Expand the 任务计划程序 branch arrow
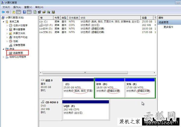Viewport: 181px width, 127px height. (7, 26)
